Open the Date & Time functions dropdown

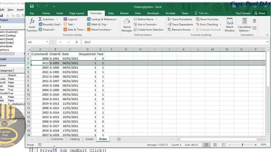(74, 30)
